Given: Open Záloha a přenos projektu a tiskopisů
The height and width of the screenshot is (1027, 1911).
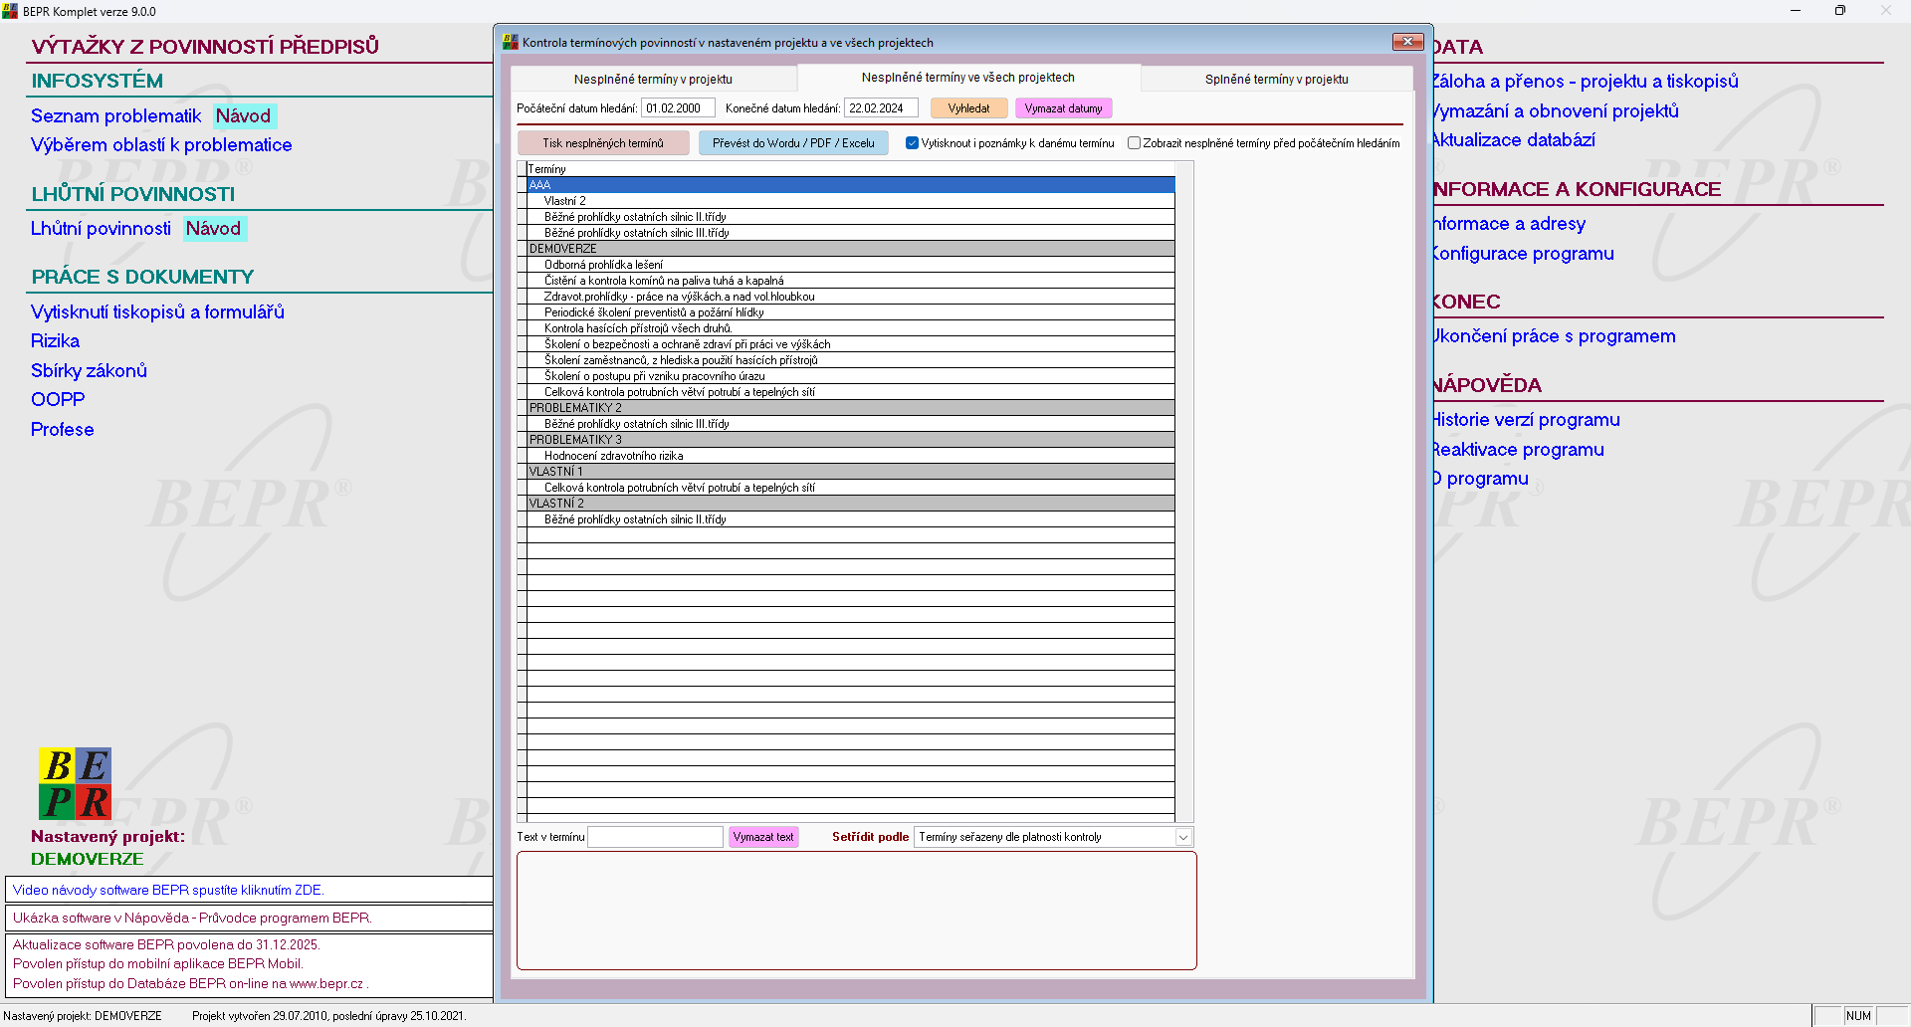Looking at the screenshot, I should [x=1586, y=82].
